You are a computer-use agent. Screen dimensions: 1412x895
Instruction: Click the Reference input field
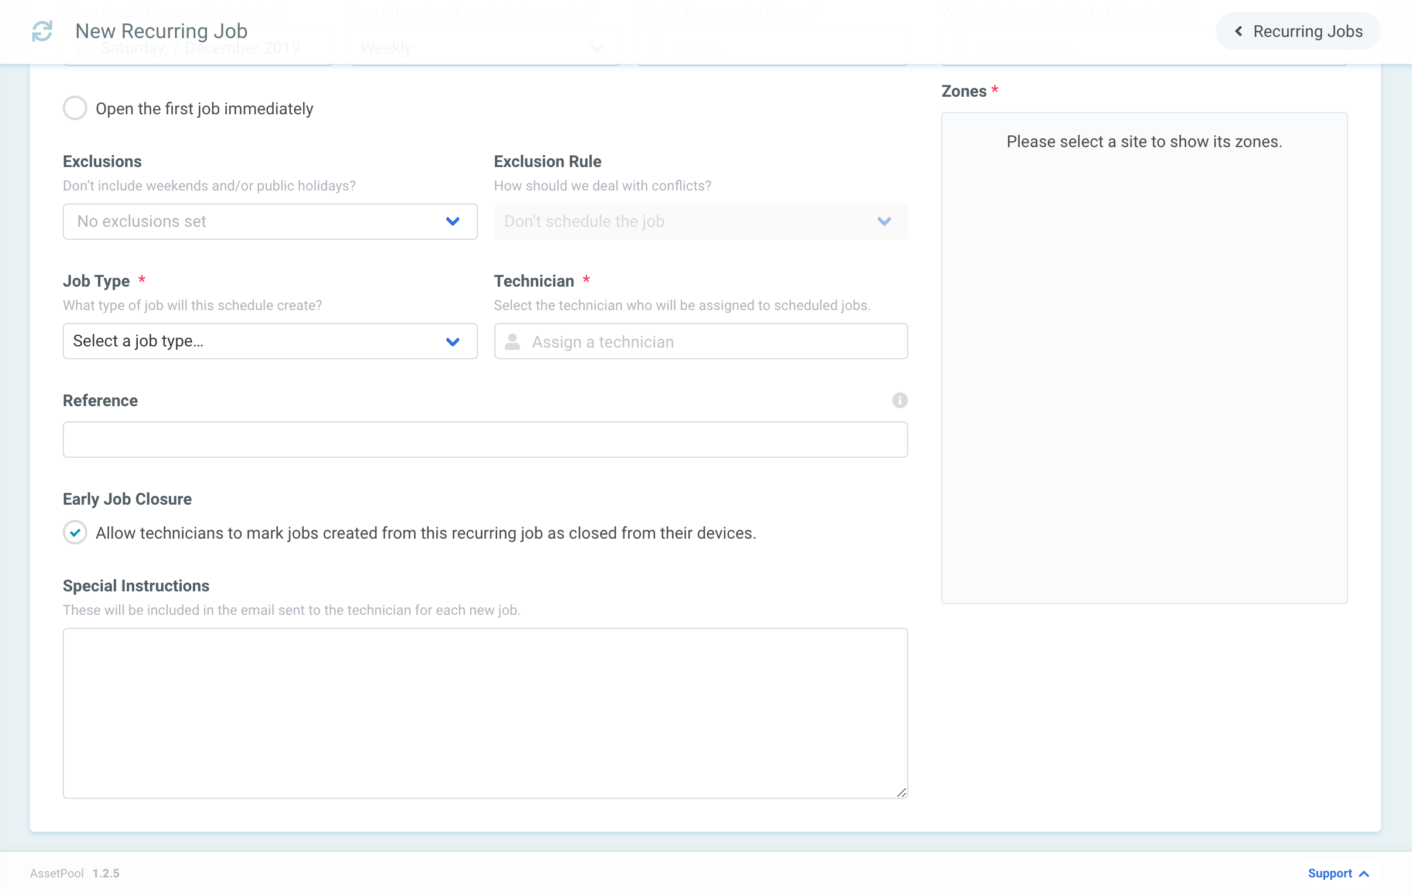coord(486,440)
